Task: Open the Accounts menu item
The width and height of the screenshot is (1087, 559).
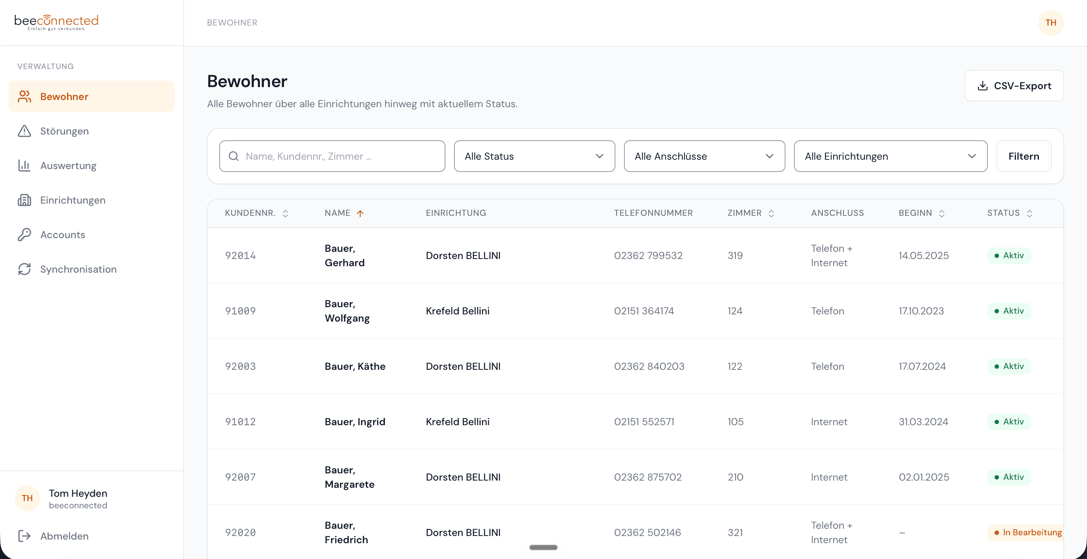Action: click(x=92, y=235)
